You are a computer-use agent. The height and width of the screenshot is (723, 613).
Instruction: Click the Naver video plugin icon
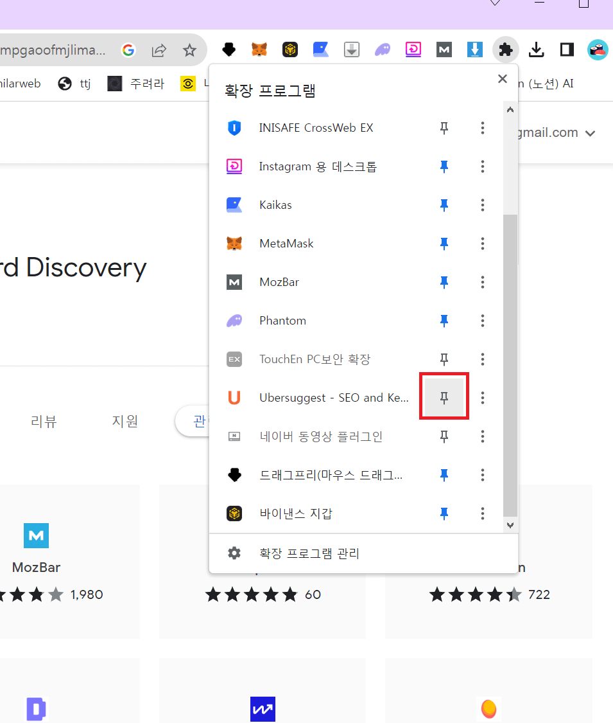point(234,436)
